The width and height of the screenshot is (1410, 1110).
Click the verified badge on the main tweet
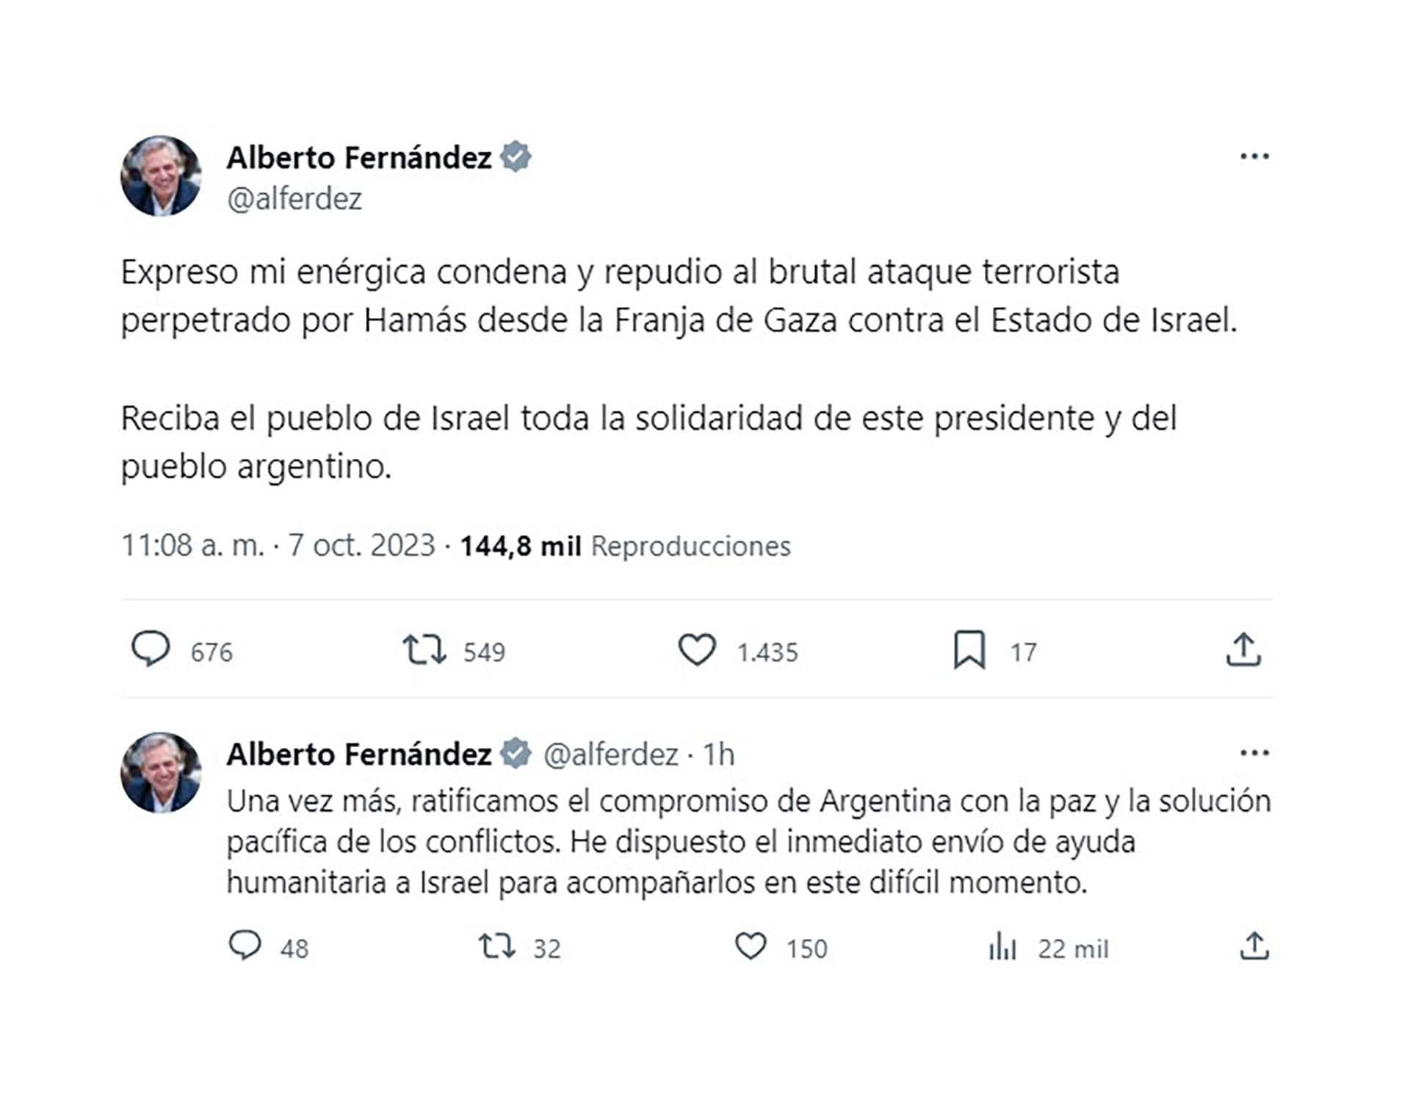(x=516, y=157)
